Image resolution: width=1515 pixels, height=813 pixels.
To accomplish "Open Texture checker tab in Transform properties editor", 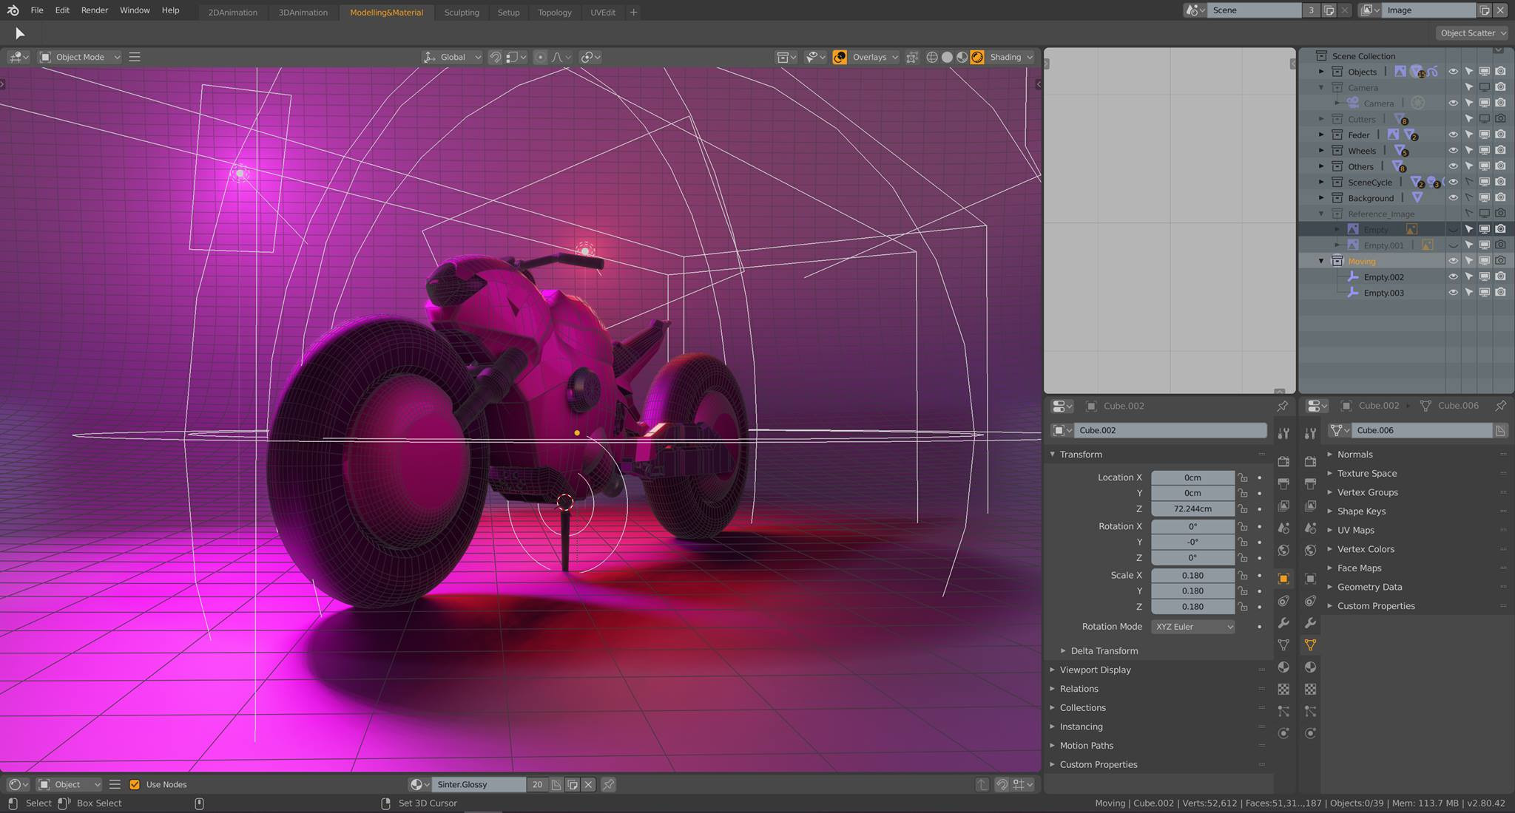I will [x=1283, y=689].
